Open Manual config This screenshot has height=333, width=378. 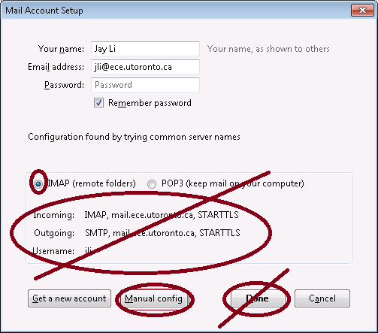pos(153,298)
